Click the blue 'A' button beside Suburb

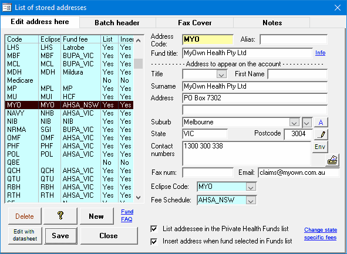[321, 122]
